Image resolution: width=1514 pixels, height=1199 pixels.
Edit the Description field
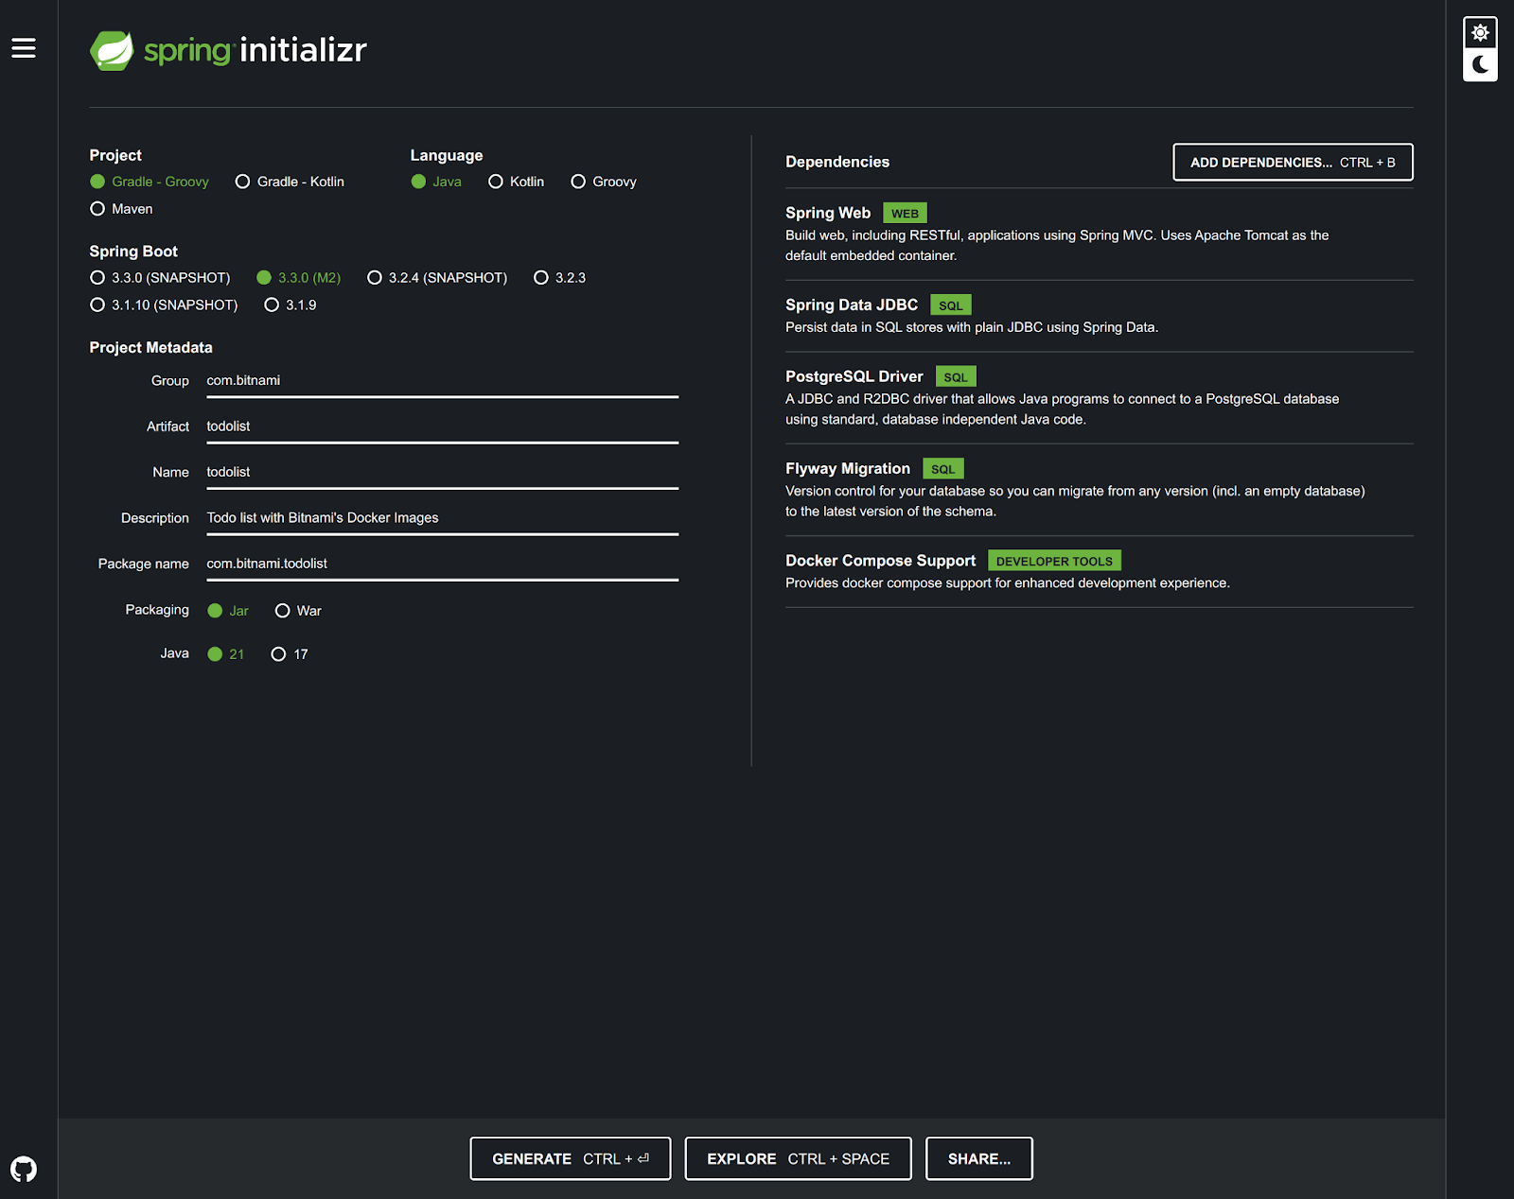click(443, 518)
